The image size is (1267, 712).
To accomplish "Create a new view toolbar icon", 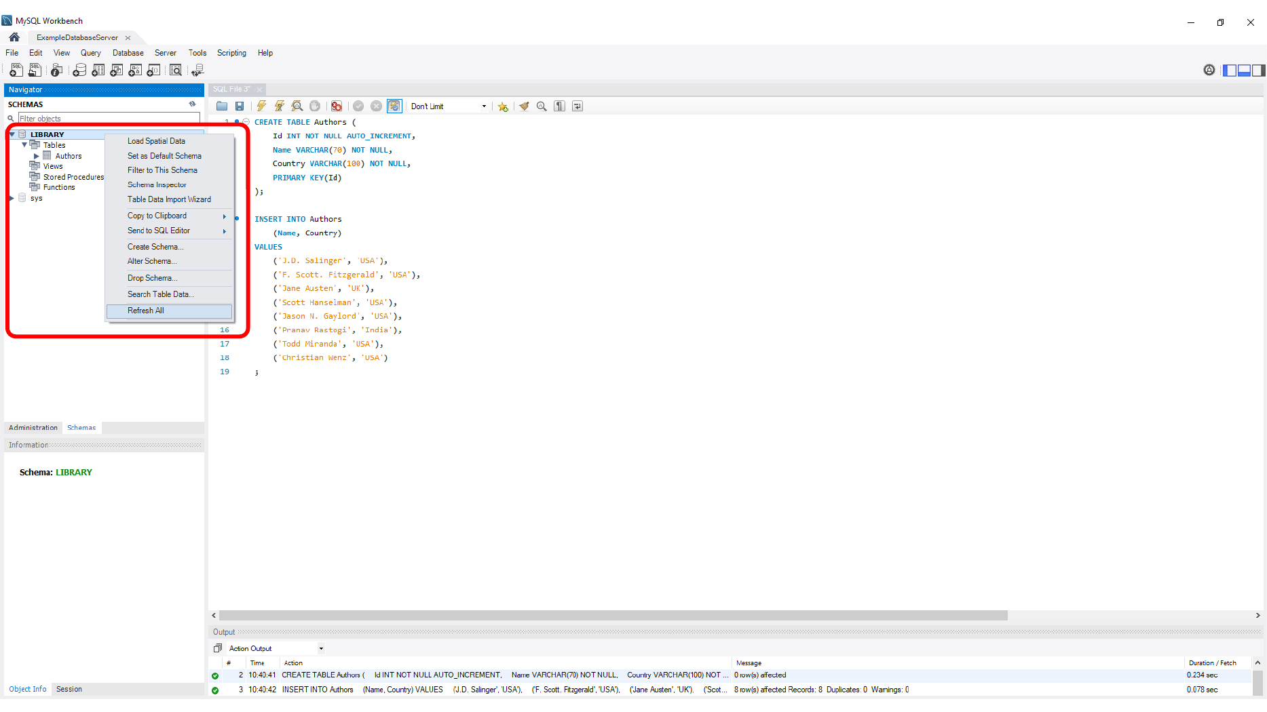I will pyautogui.click(x=117, y=70).
